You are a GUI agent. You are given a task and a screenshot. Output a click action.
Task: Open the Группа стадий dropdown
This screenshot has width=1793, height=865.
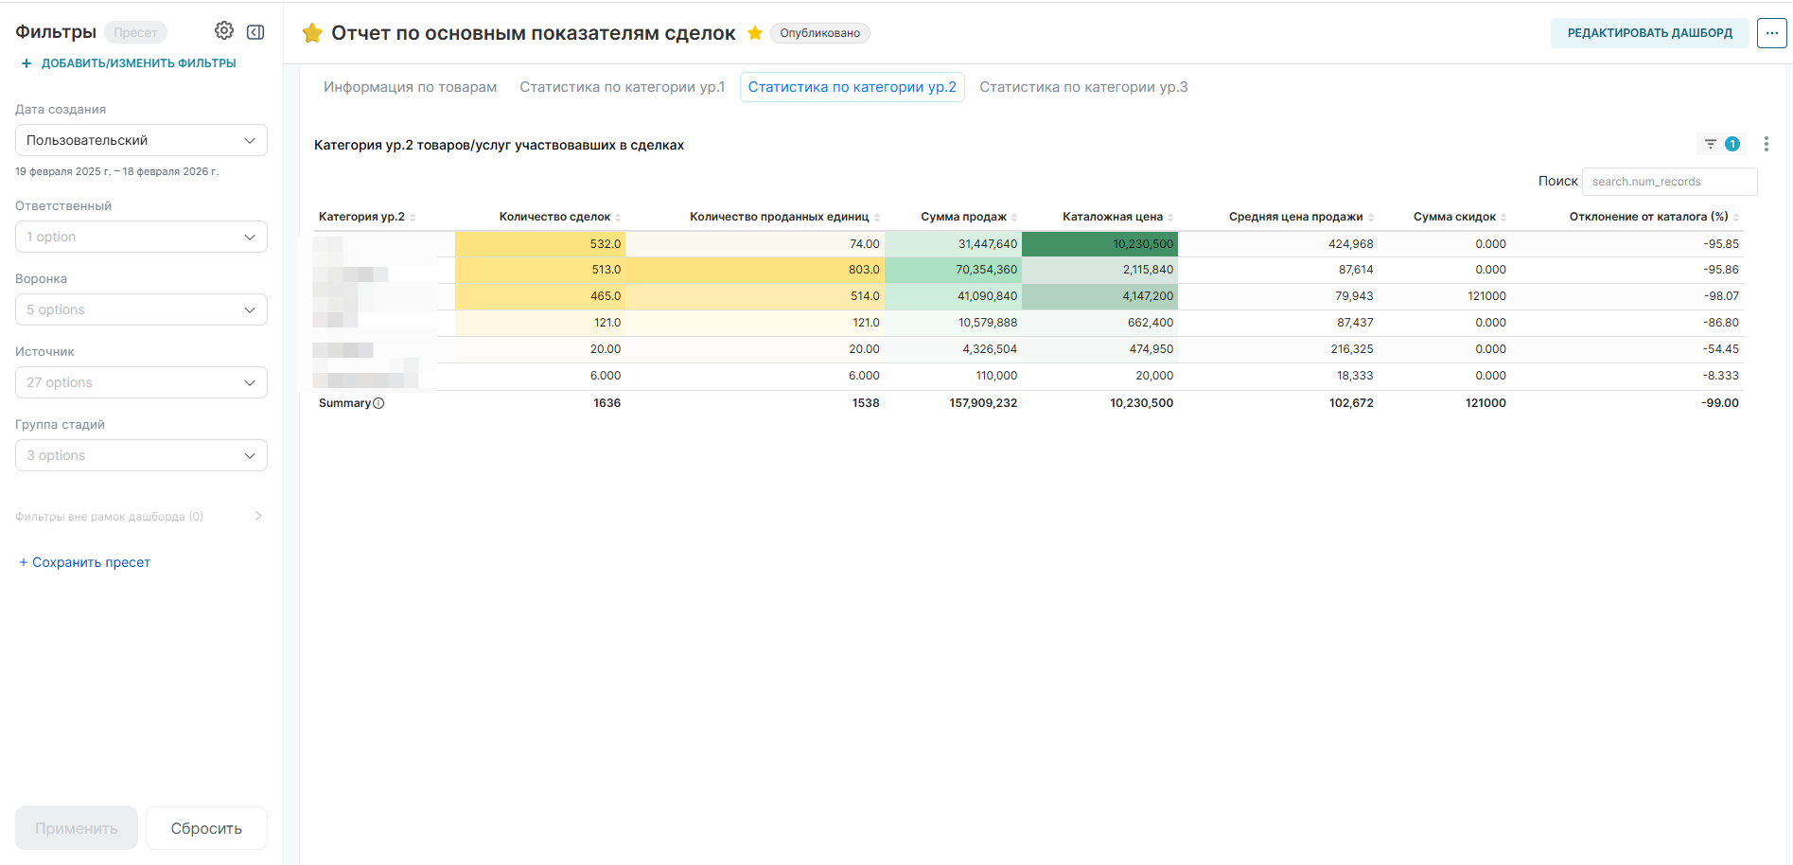141,455
